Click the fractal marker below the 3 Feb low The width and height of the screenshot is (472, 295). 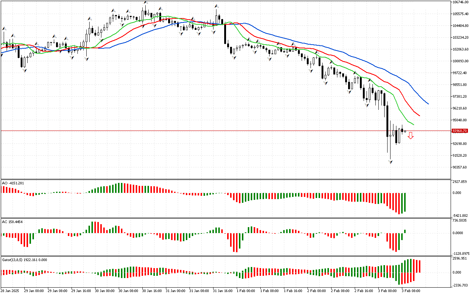click(x=391, y=162)
